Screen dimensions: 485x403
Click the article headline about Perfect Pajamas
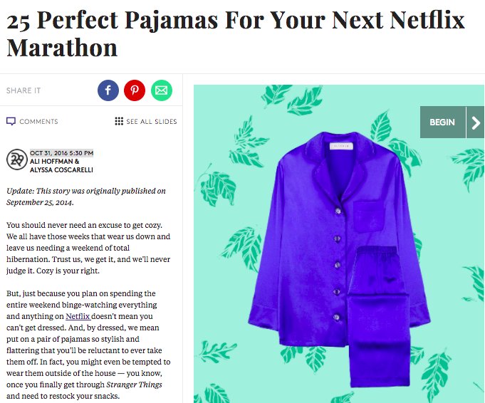pyautogui.click(x=236, y=34)
